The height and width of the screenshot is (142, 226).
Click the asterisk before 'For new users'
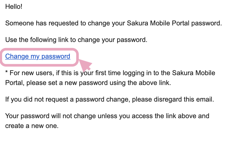[6, 72]
